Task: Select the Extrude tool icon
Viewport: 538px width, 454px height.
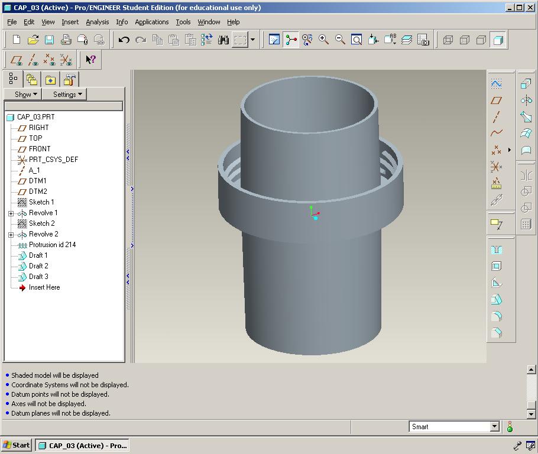Action: [x=526, y=84]
